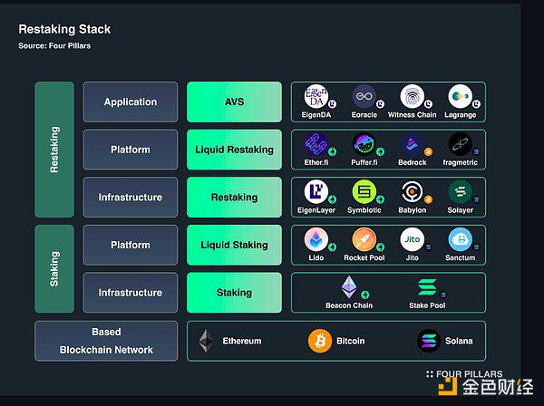544x406 pixels.
Task: Click the Application layer box
Action: click(x=131, y=101)
